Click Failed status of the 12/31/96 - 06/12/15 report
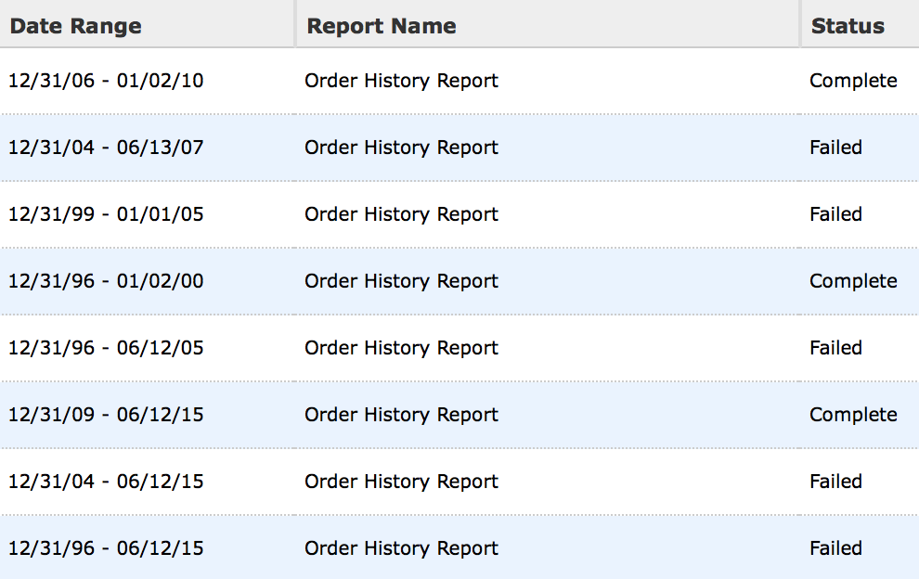 [835, 548]
